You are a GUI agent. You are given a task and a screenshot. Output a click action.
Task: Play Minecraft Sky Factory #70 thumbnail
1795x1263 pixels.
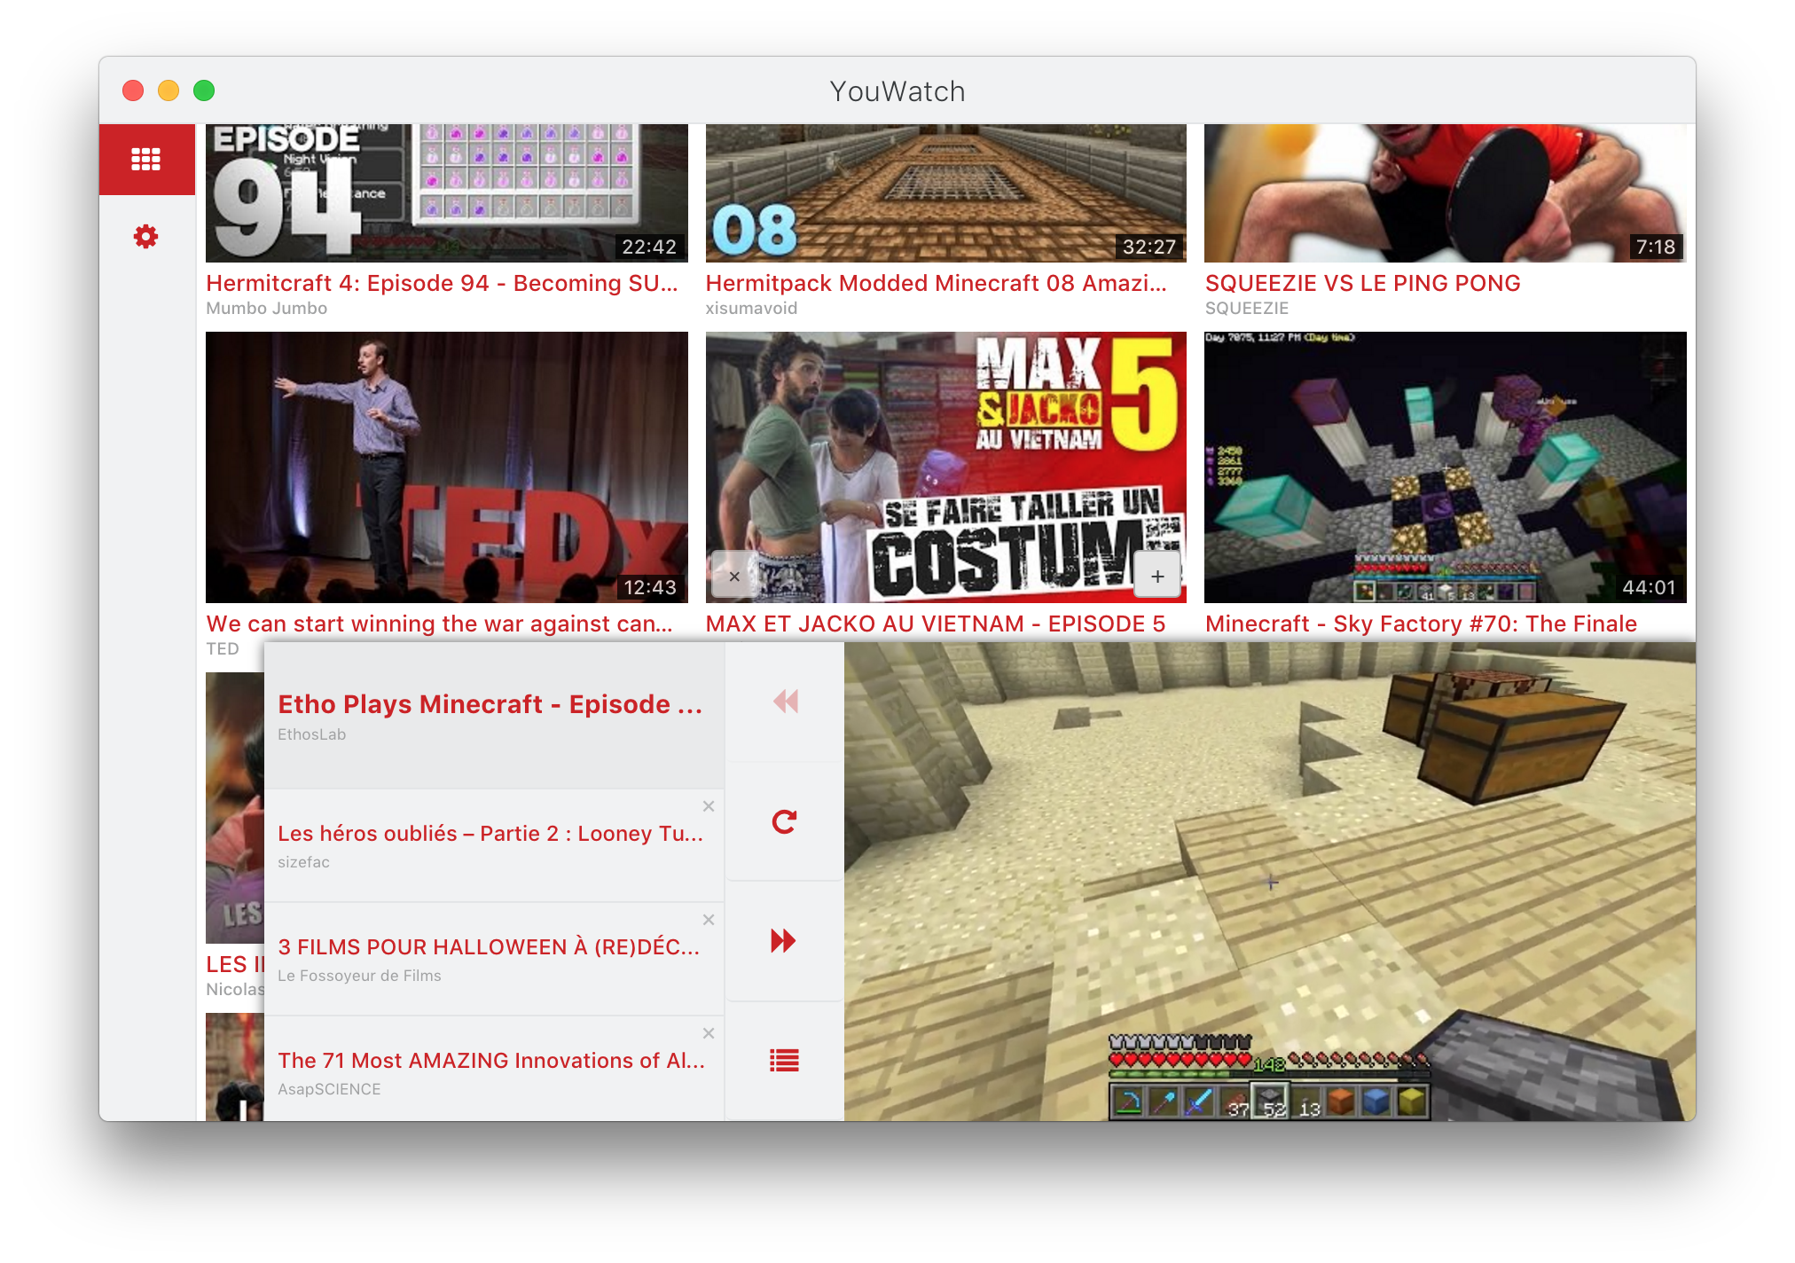pyautogui.click(x=1445, y=467)
